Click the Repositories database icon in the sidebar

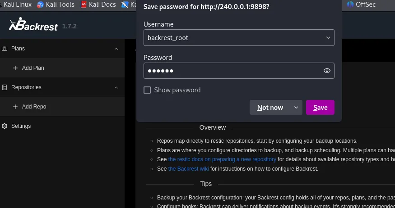pyautogui.click(x=5, y=87)
